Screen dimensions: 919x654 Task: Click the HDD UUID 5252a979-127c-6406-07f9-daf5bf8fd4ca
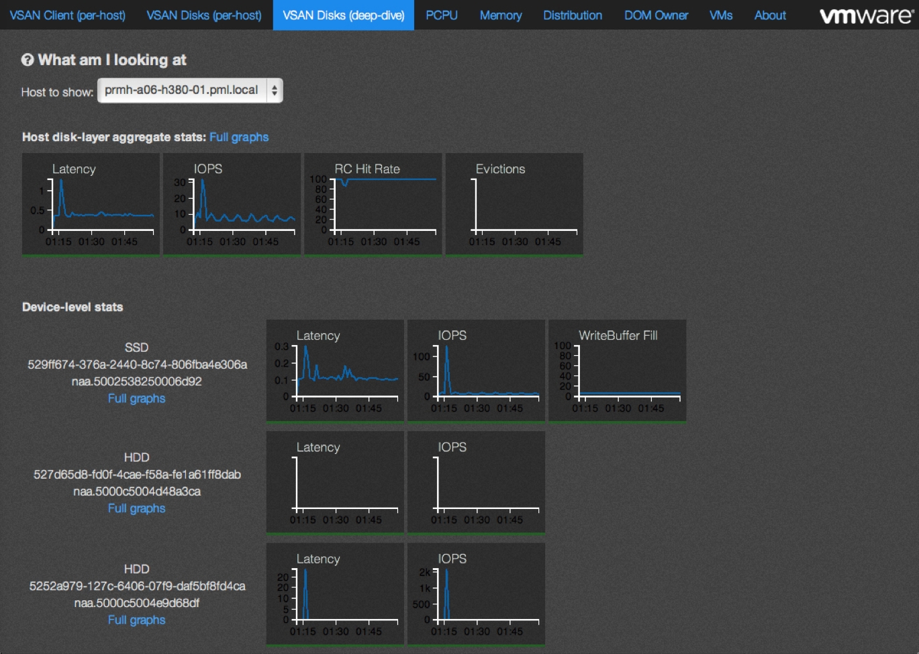pyautogui.click(x=137, y=586)
